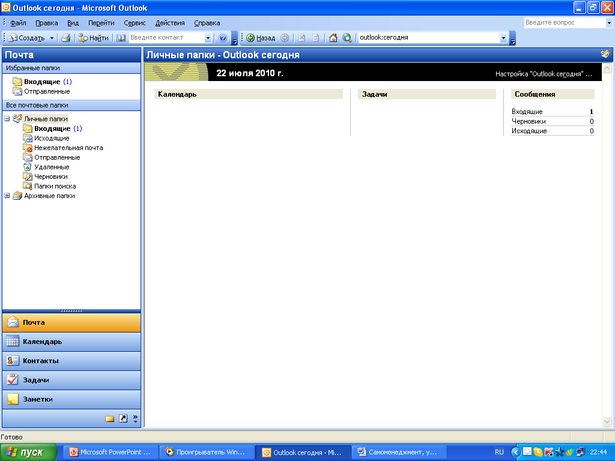
Task: Click the scroll down arrow in main pane
Action: (607, 422)
